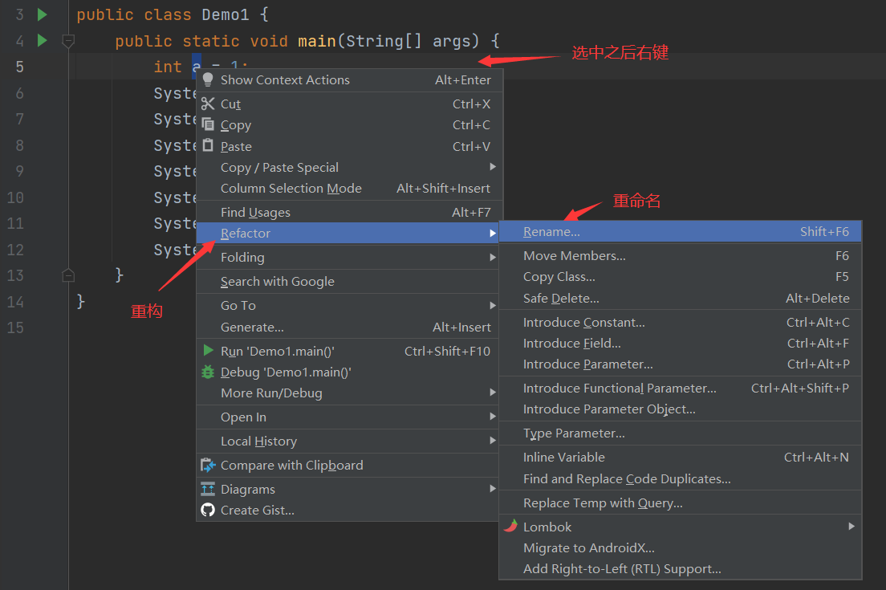Screen dimensions: 886x590
Task: Click the Compare with Clipboard icon
Action: pos(208,465)
